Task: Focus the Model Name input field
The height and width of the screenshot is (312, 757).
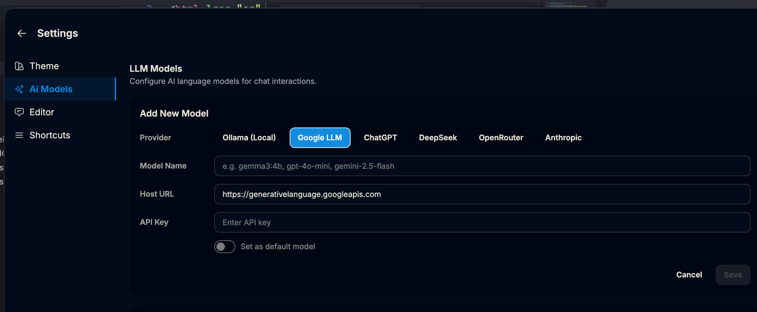Action: pos(482,166)
